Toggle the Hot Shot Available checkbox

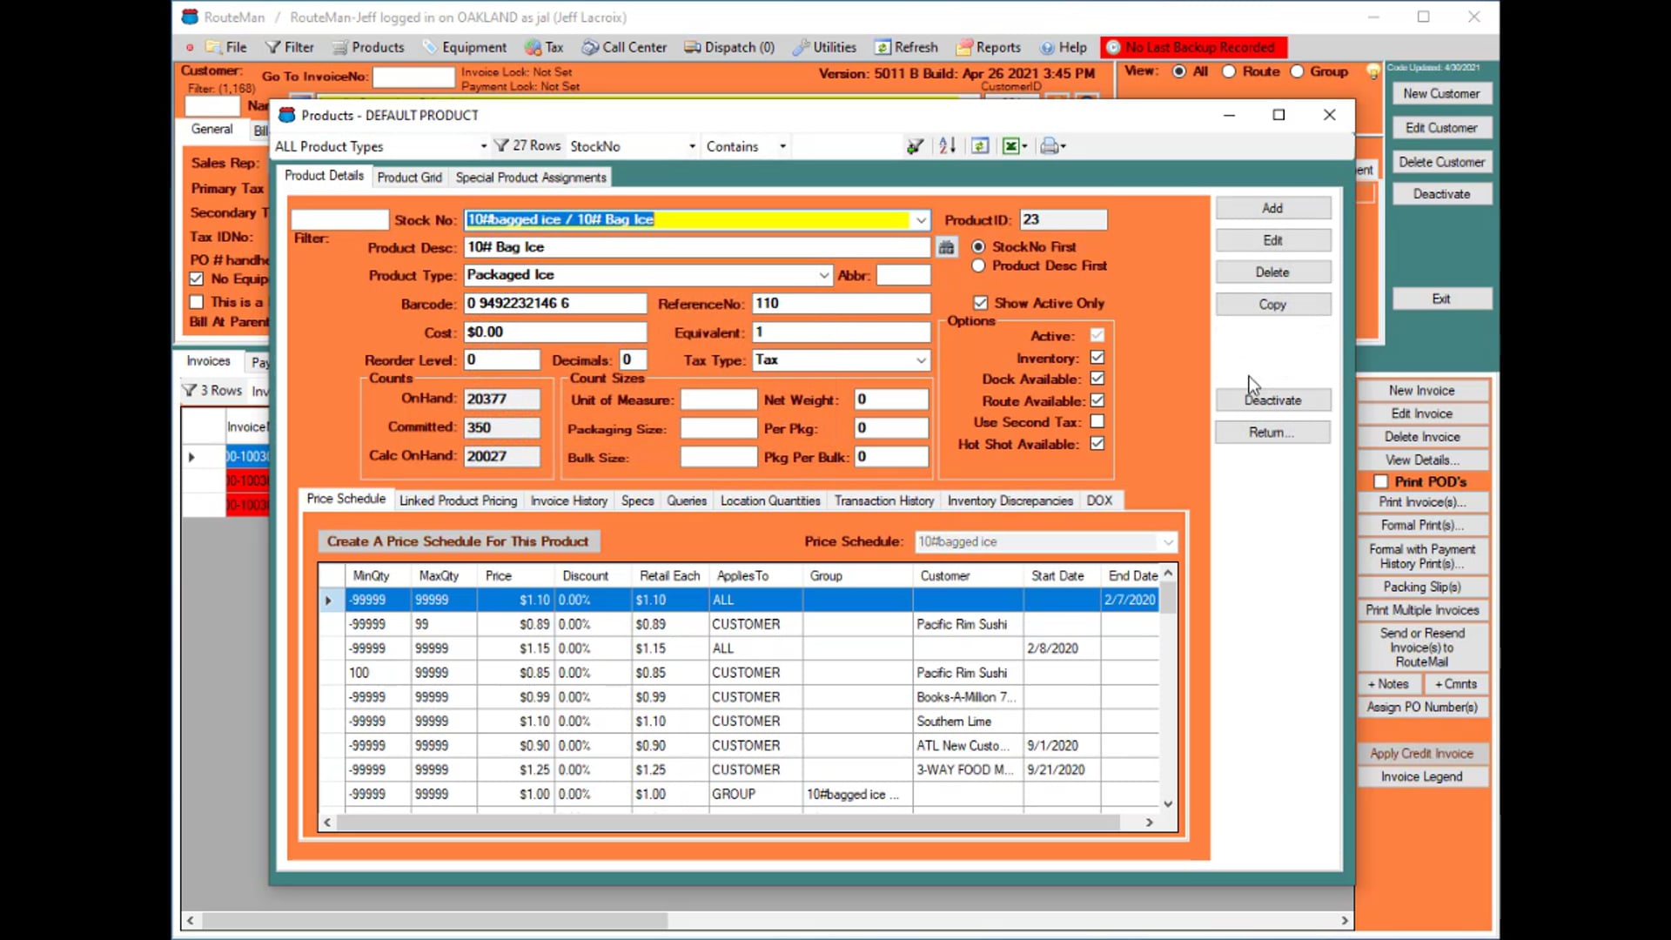(1097, 444)
